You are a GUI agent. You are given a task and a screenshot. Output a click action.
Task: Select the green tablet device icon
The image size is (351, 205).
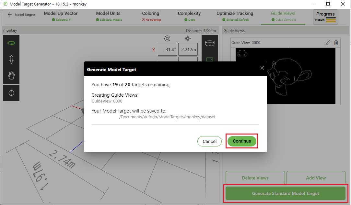(210, 59)
